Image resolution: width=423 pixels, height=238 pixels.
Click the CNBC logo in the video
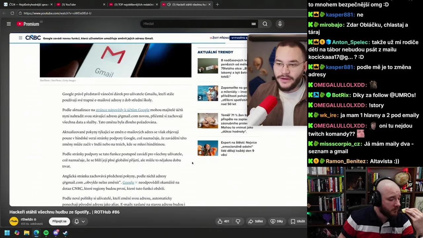(x=33, y=38)
